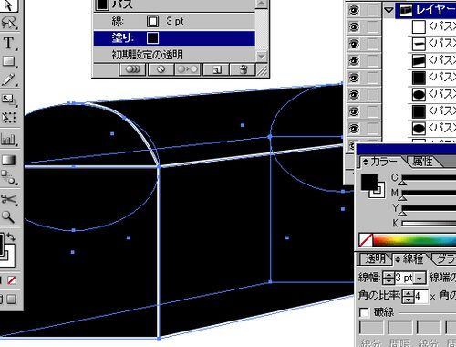This screenshot has height=347, width=456.
Task: Toggle the eye of the white path row
Action: pyautogui.click(x=354, y=27)
